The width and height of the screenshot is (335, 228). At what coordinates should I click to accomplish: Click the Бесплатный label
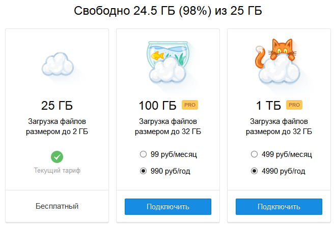coord(57,206)
